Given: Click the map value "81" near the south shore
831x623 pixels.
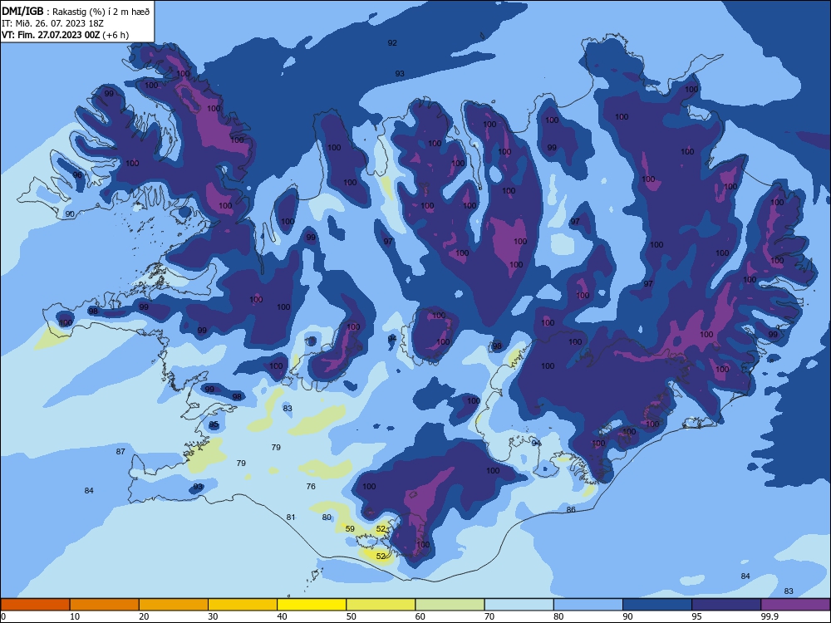Looking at the screenshot, I should (290, 517).
